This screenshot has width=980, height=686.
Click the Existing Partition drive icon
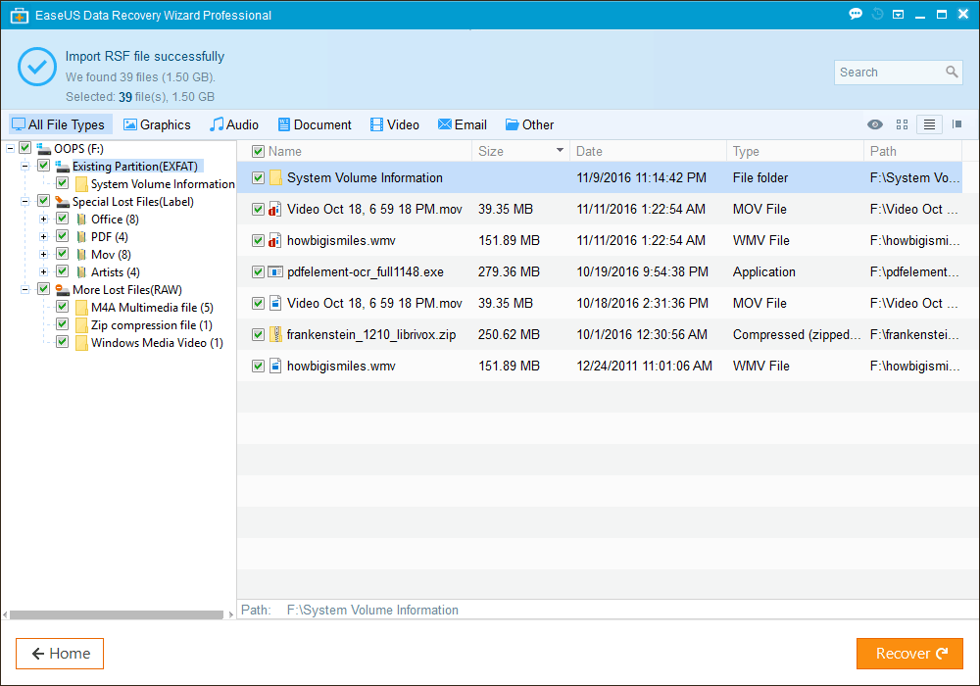click(63, 167)
